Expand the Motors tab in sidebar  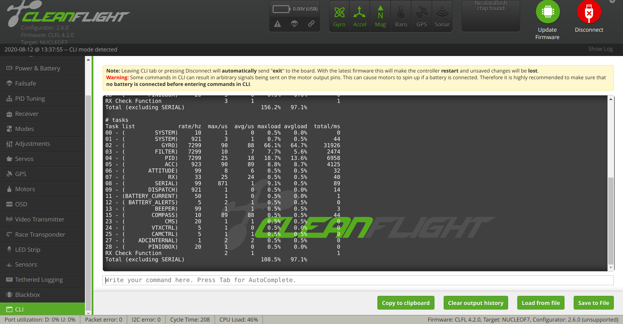click(x=25, y=189)
